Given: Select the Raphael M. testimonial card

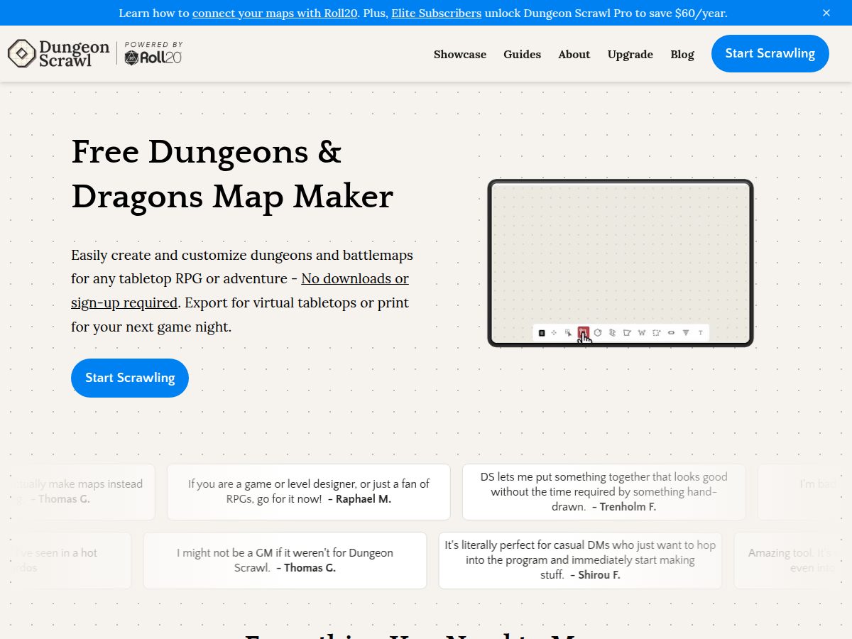Looking at the screenshot, I should pyautogui.click(x=309, y=491).
